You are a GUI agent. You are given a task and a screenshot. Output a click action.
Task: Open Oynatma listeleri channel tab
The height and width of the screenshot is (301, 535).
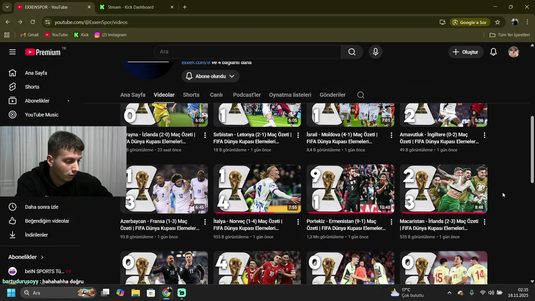click(x=290, y=95)
